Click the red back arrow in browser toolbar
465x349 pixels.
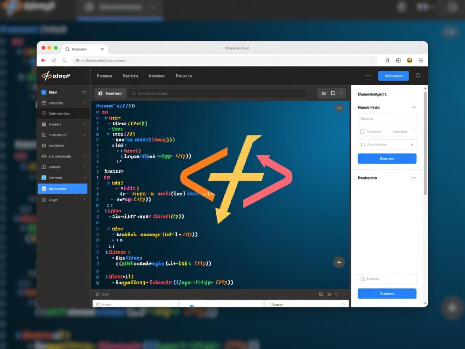click(44, 60)
